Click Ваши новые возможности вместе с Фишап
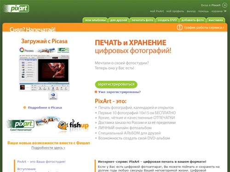Screen dimensions: 230x172 [49, 143]
